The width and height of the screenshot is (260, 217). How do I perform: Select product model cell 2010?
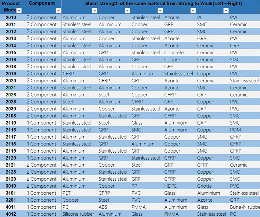(x=11, y=18)
